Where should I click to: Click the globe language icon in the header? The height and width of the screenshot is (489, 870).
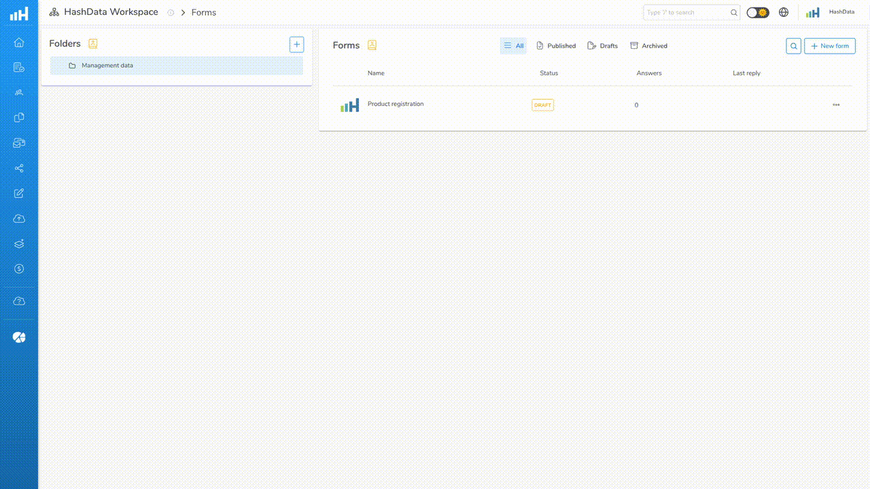click(x=784, y=12)
